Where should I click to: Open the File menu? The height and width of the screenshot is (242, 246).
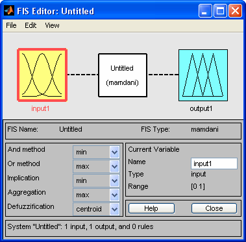[11, 25]
